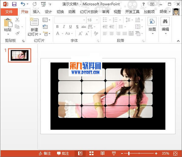The image size is (182, 157).
Task: Center align text
Action: pos(112,34)
